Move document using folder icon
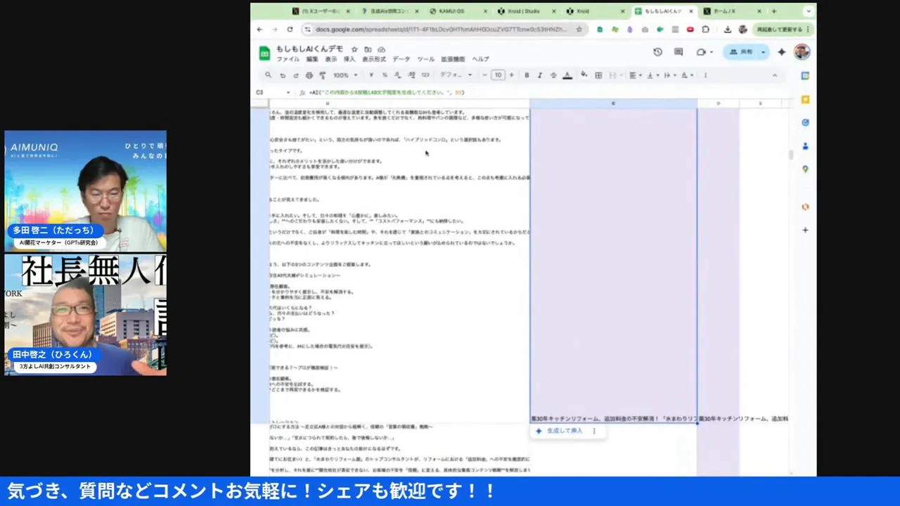This screenshot has height=506, width=900. [x=368, y=49]
